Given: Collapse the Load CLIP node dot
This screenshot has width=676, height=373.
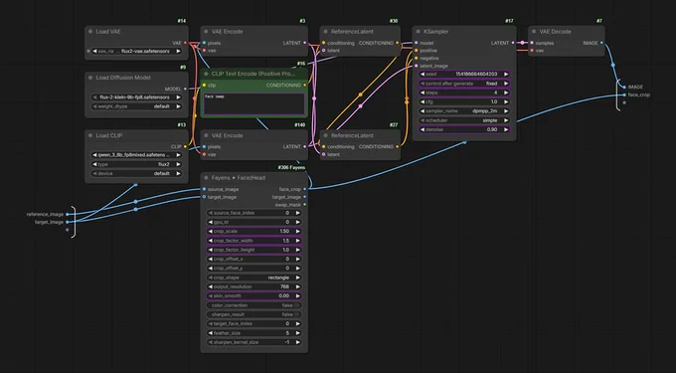Looking at the screenshot, I should [90, 135].
